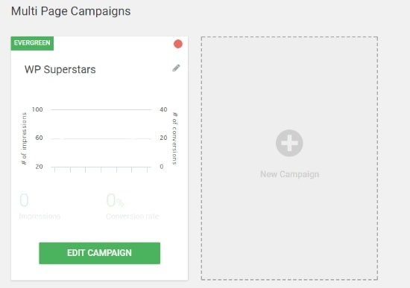Click the chart's 60 impressions gridline
Image resolution: width=410 pixels, height=288 pixels.
pyautogui.click(x=101, y=138)
